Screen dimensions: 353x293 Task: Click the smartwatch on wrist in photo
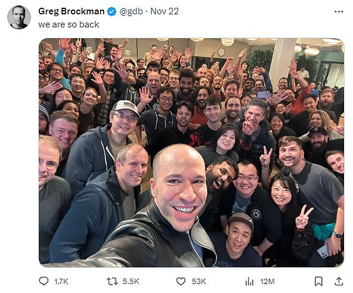pyautogui.click(x=337, y=235)
